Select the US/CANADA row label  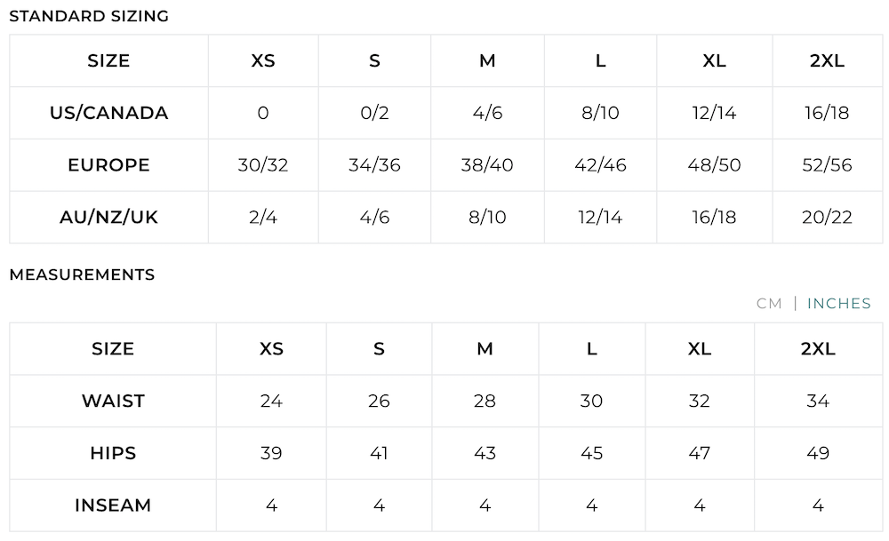(x=108, y=113)
